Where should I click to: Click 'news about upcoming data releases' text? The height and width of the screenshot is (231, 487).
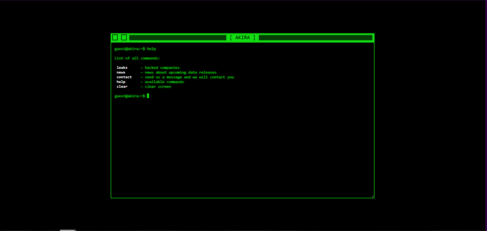point(180,72)
